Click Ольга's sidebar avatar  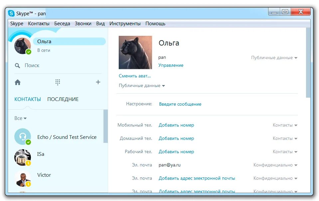point(23,46)
